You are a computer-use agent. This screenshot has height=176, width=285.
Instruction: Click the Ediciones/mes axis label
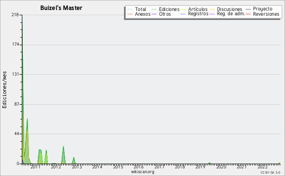(x=4, y=89)
